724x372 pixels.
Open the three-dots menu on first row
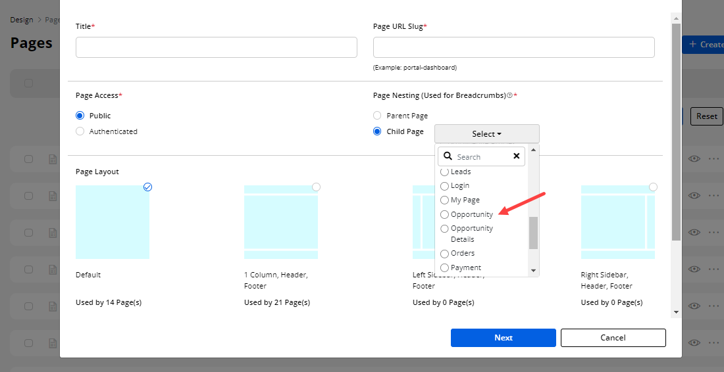coord(714,159)
